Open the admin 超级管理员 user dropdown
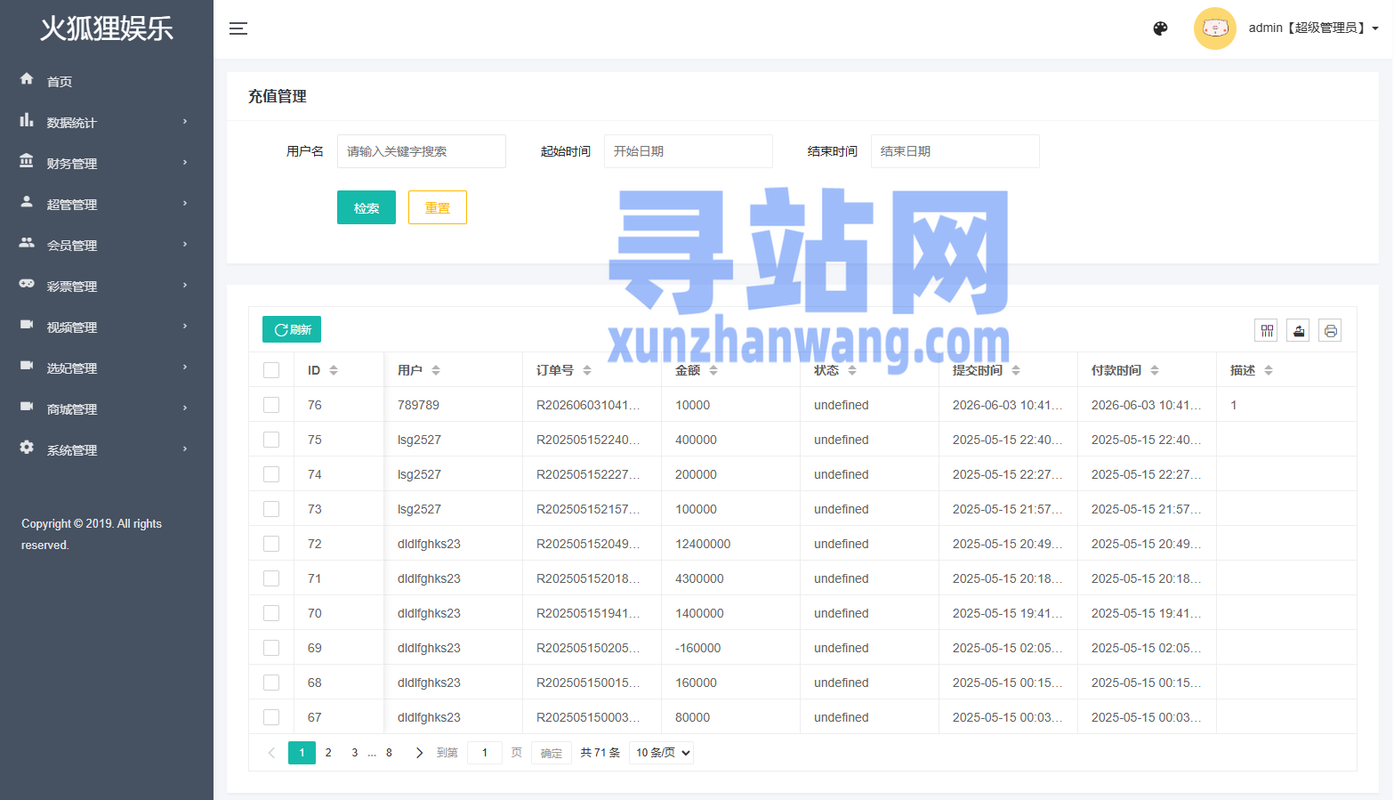The height and width of the screenshot is (800, 1394). click(1313, 28)
